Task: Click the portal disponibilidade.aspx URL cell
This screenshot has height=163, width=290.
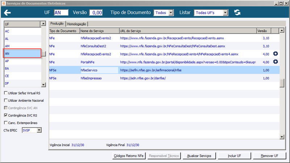Action: (x=188, y=62)
